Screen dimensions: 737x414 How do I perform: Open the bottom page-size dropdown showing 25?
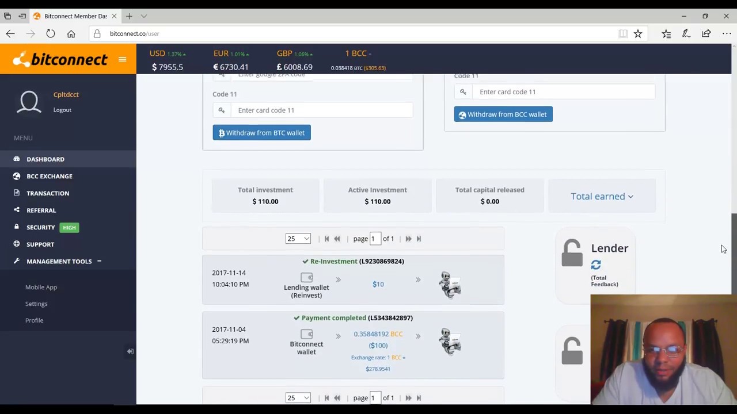(298, 398)
